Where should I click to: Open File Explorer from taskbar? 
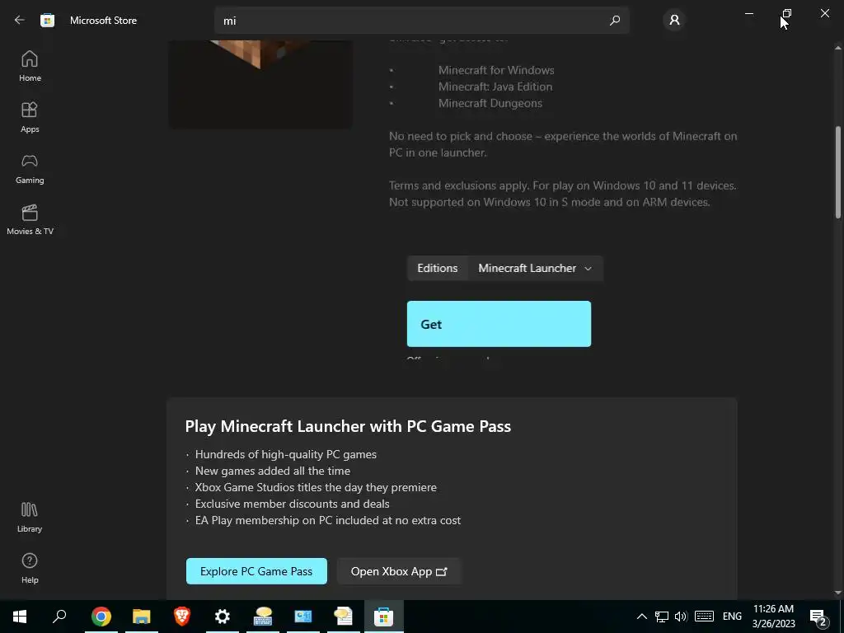pos(142,617)
